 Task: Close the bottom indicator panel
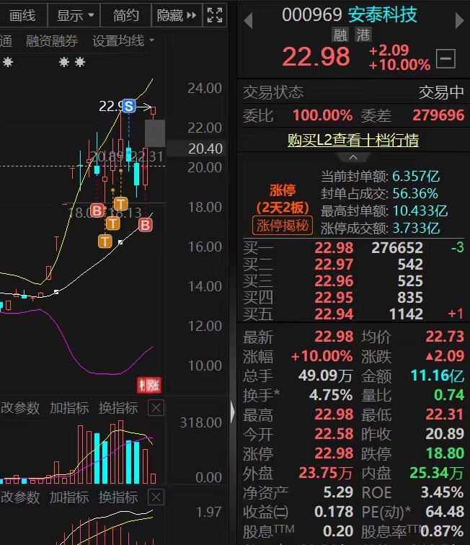coord(156,497)
